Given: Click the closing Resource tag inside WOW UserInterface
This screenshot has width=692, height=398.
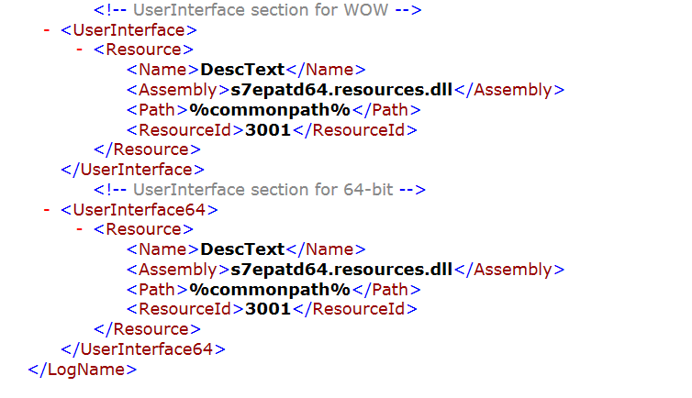Looking at the screenshot, I should pos(148,149).
